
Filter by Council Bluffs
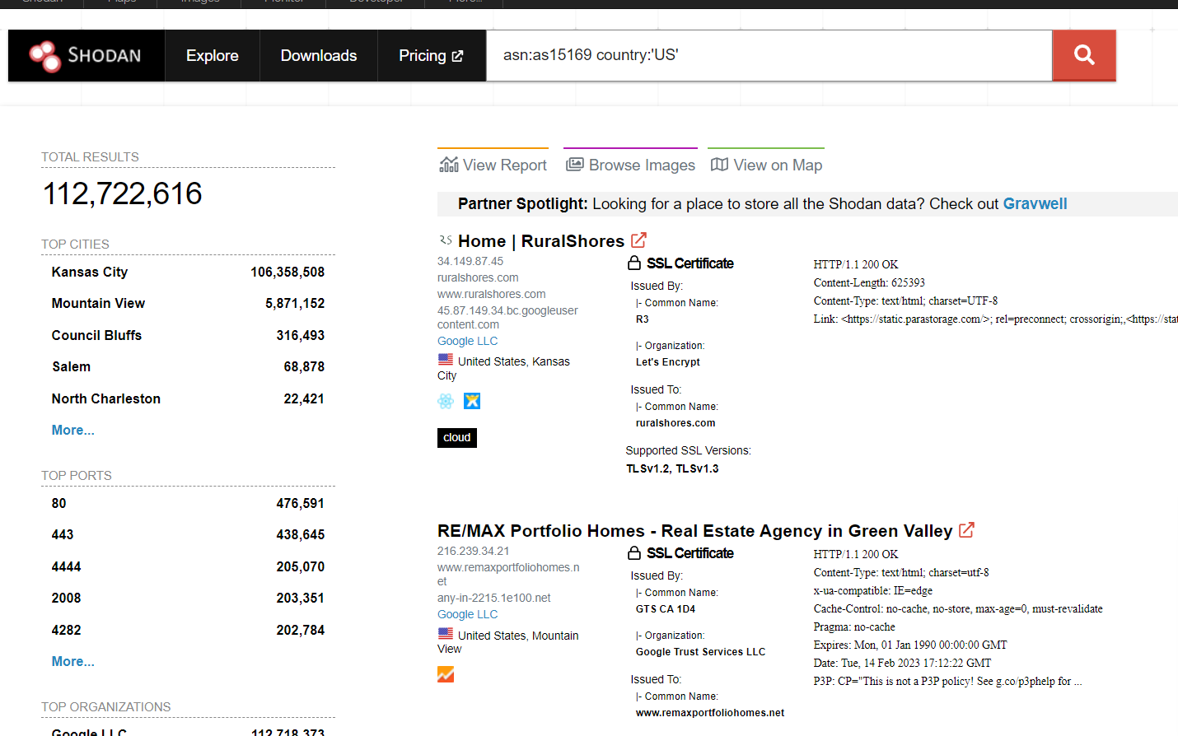(x=96, y=335)
